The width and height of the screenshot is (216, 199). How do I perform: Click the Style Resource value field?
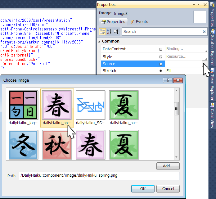click(186, 57)
